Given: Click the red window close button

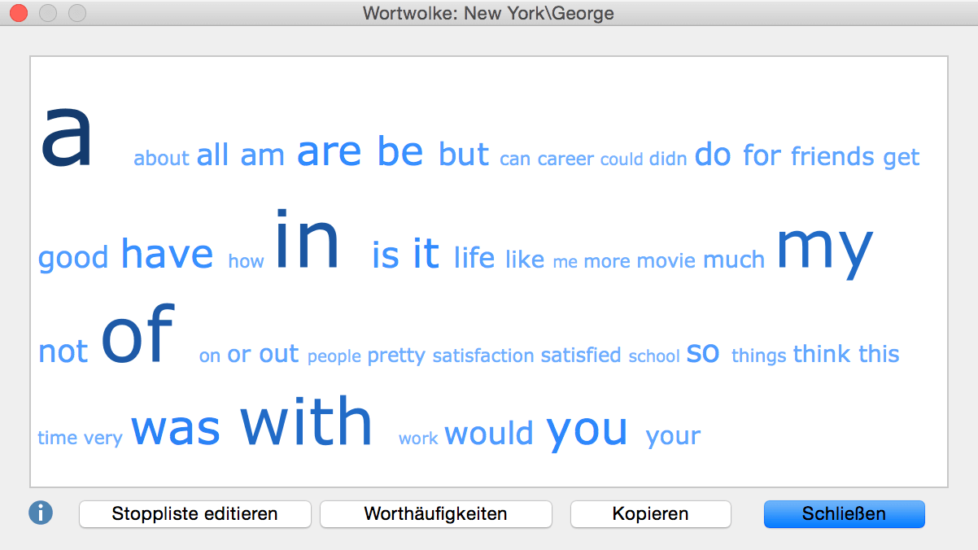Looking at the screenshot, I should (18, 13).
